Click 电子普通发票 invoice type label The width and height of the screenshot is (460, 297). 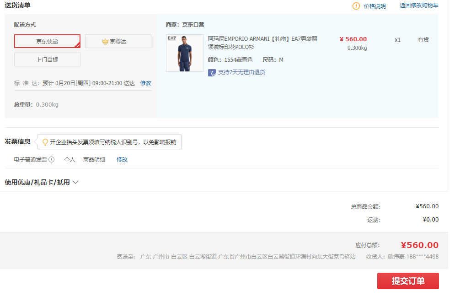point(30,160)
